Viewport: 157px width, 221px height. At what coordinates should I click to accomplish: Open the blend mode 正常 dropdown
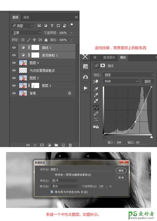coord(26,33)
